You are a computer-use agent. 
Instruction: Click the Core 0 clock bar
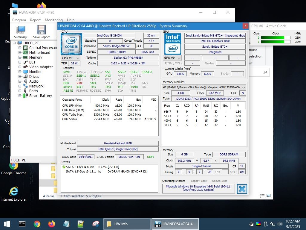point(276,38)
